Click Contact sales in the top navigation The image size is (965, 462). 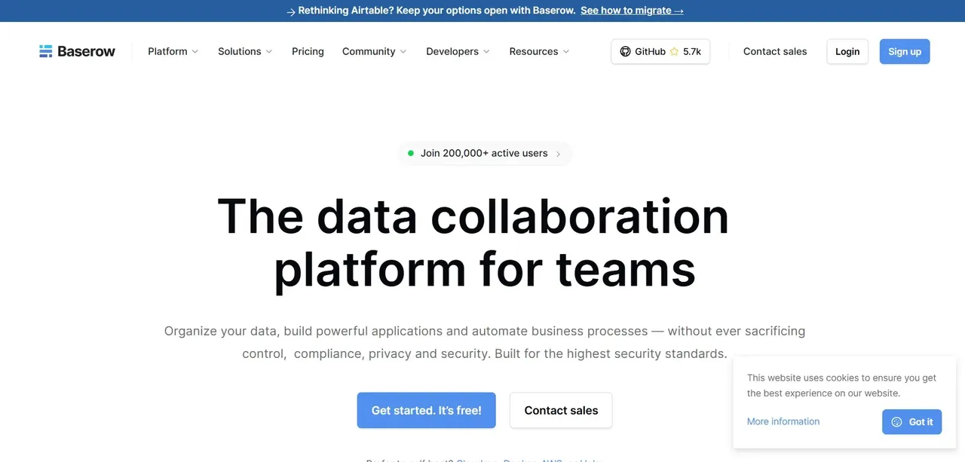click(775, 51)
